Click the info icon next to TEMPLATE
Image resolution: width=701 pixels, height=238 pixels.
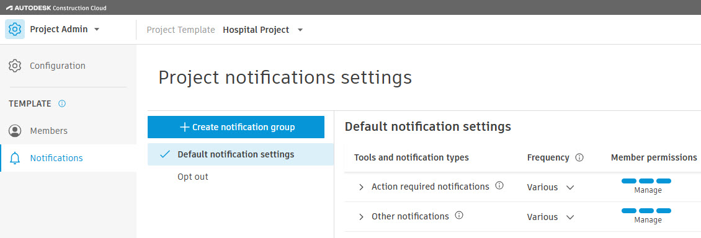[x=62, y=104]
